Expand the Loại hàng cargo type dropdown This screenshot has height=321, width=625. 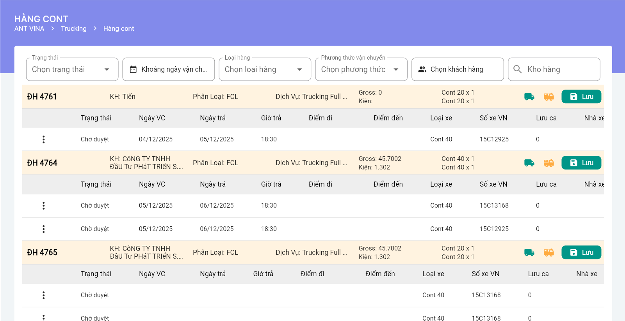click(265, 69)
